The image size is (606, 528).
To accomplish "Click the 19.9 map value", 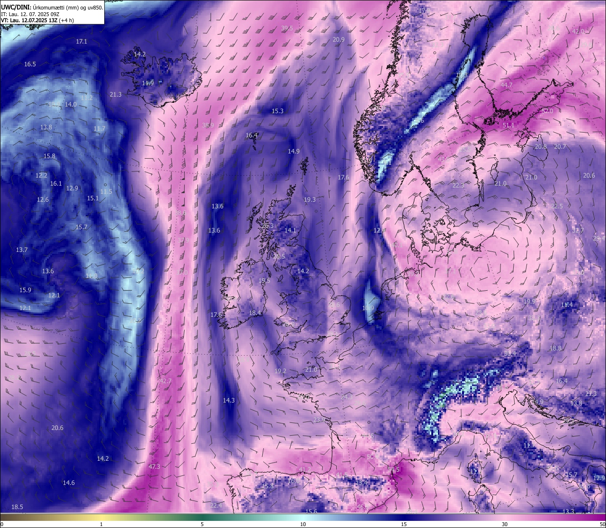I will (x=529, y=302).
